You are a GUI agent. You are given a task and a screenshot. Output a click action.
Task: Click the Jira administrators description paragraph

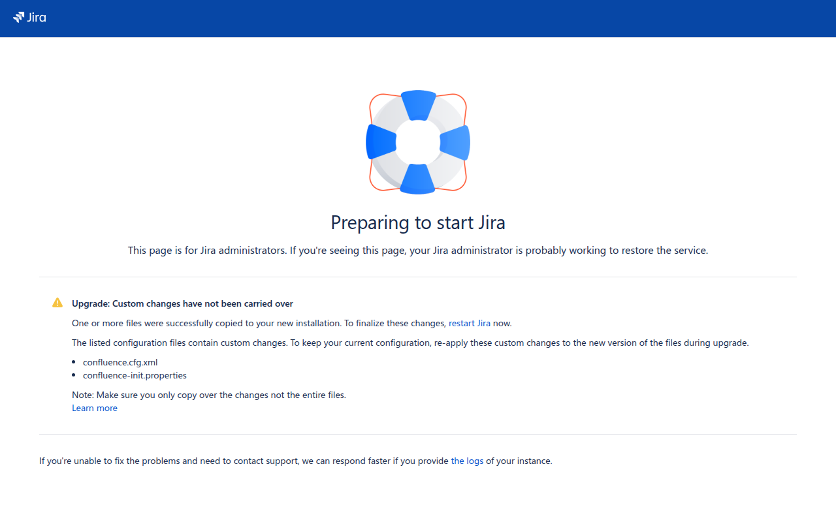[418, 250]
